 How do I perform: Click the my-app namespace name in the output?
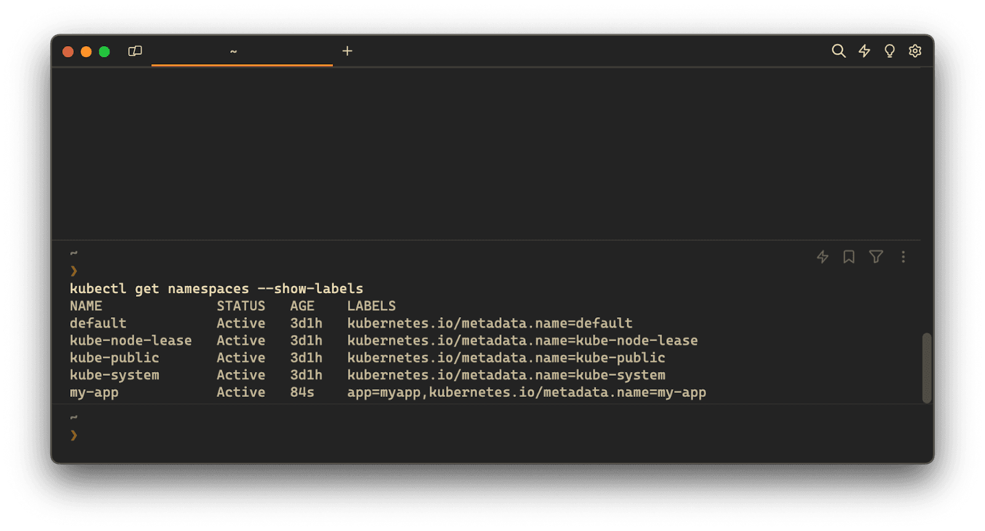(94, 392)
